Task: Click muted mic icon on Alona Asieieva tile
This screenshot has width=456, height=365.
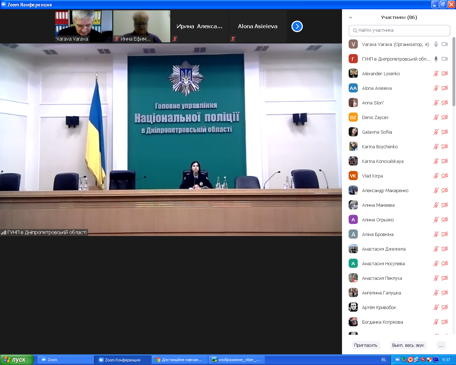Action: 233,39
